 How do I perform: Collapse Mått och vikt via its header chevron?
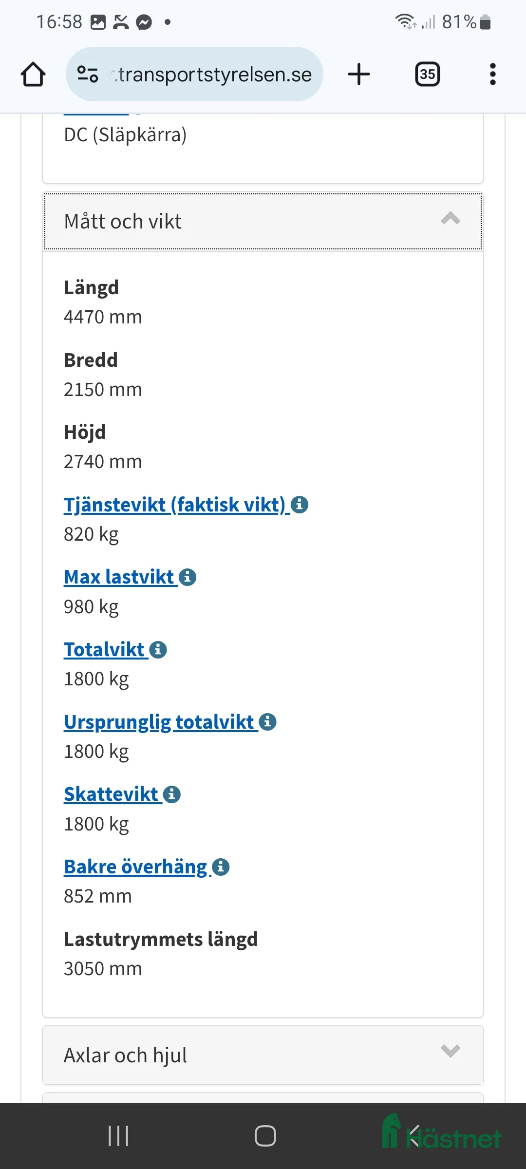click(451, 220)
